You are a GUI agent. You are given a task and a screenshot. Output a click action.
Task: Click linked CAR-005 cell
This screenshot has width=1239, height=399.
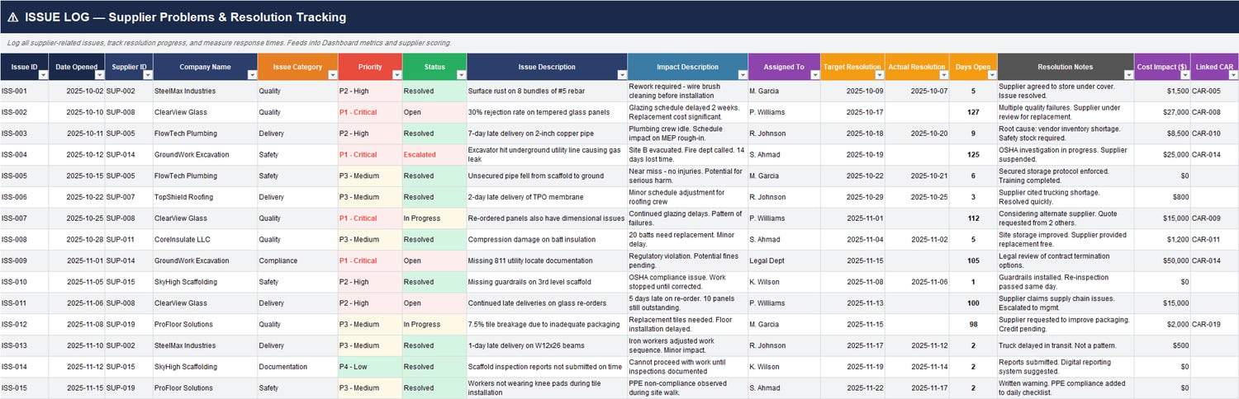coord(1215,91)
